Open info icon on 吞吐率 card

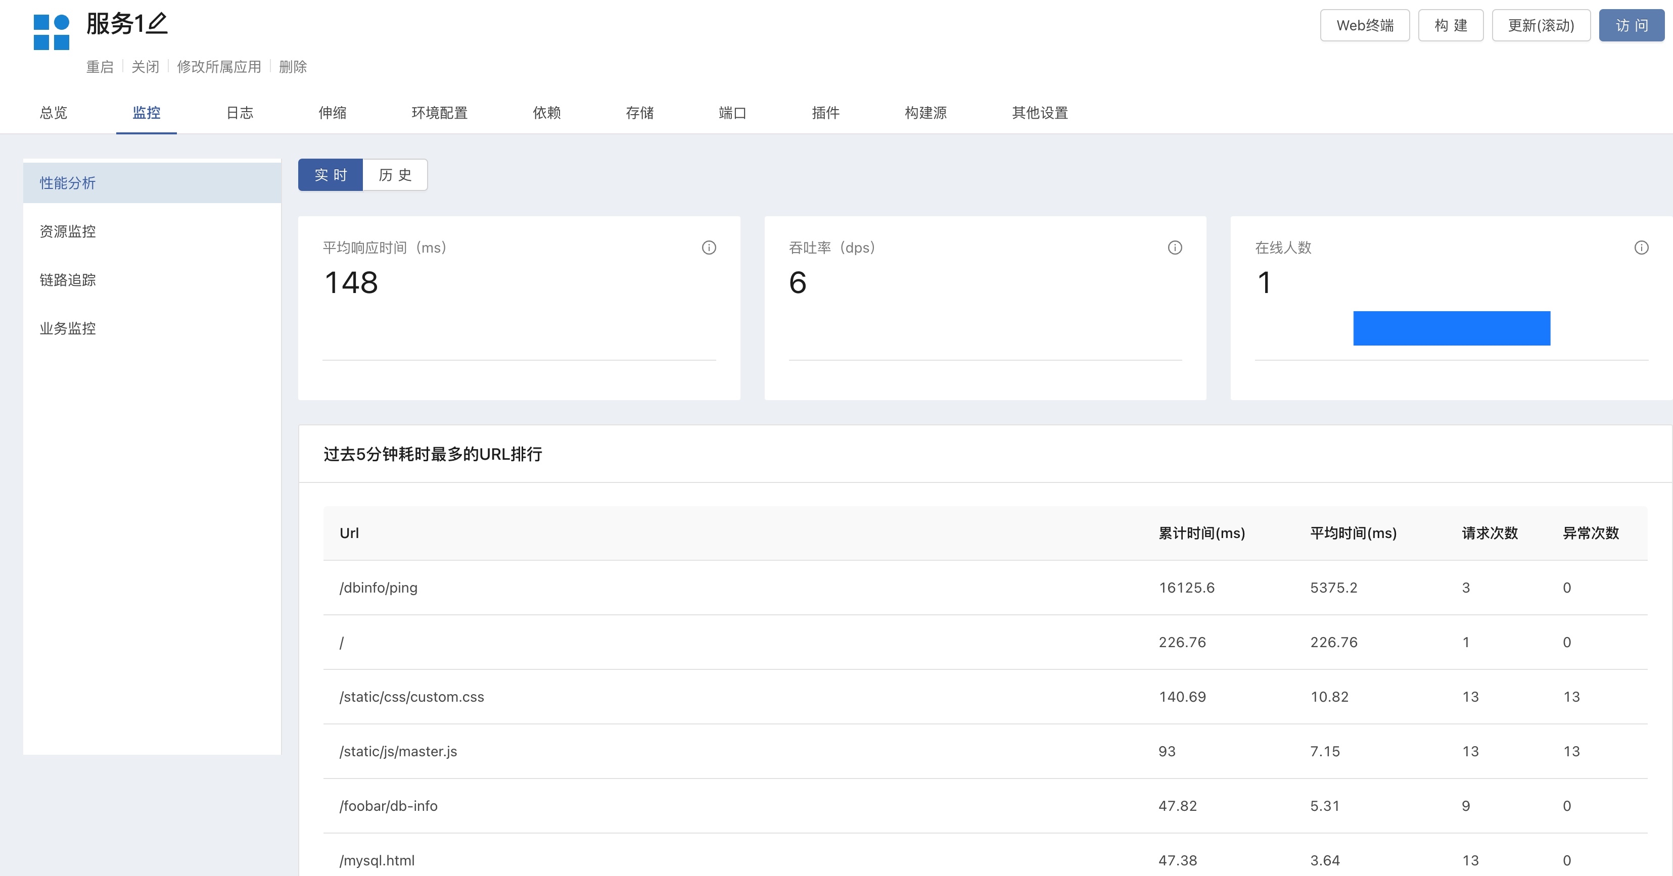[x=1175, y=248]
